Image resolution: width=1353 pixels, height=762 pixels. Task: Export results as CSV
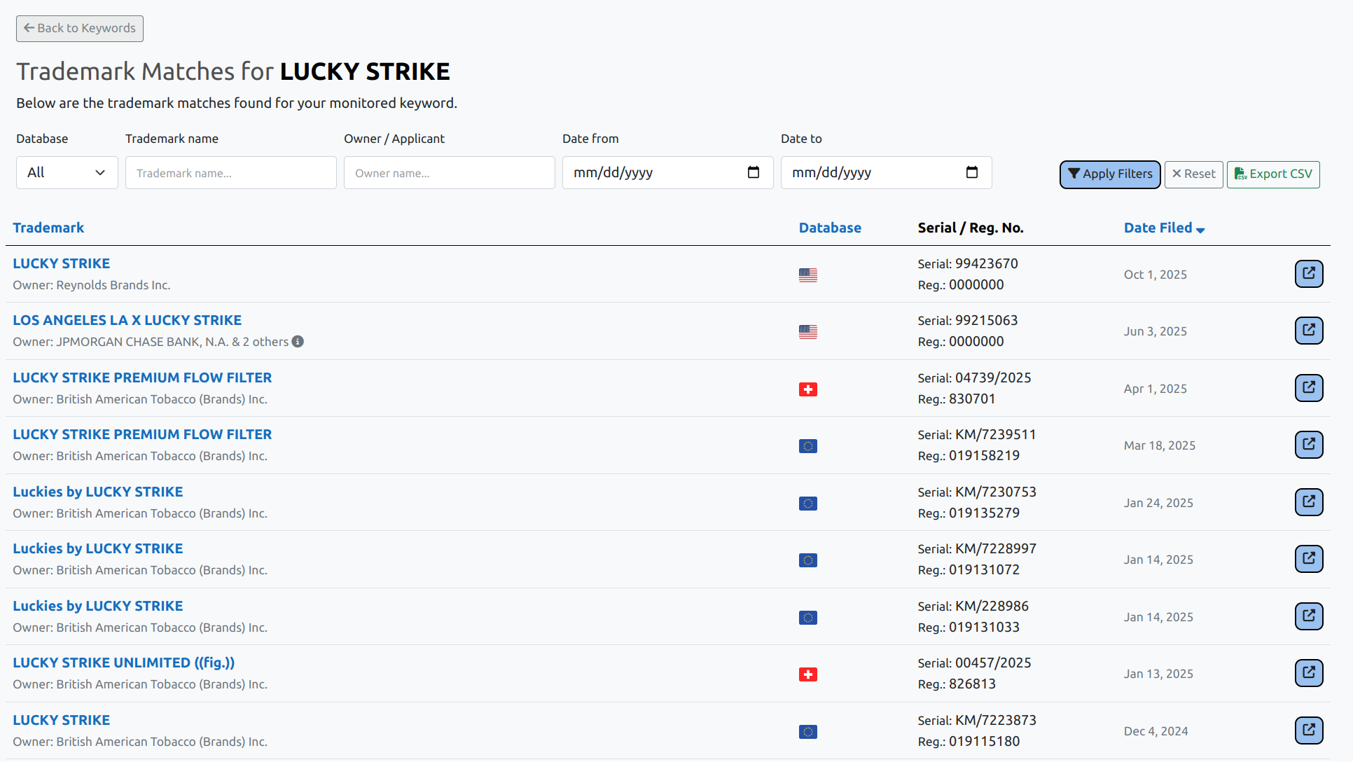click(x=1272, y=174)
